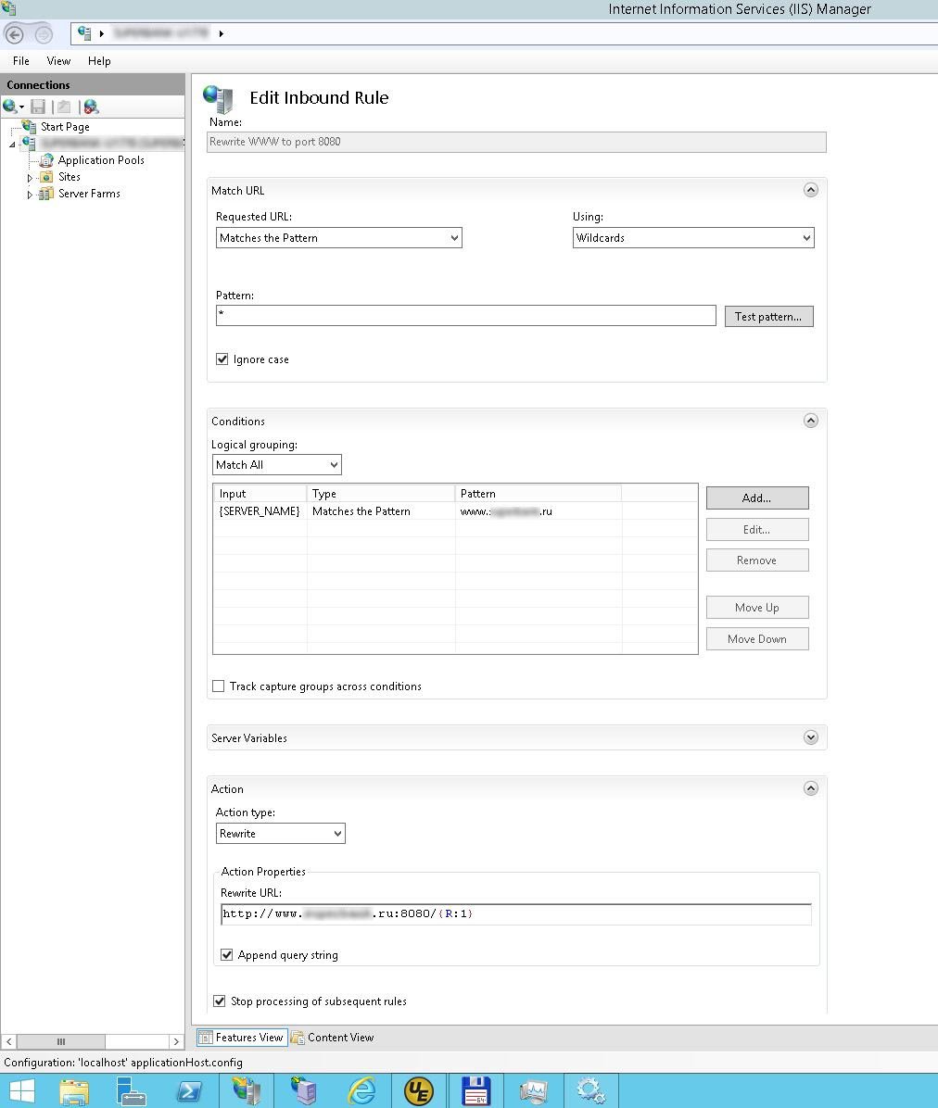The image size is (938, 1108).
Task: Click the Remove condition button
Action: click(757, 560)
